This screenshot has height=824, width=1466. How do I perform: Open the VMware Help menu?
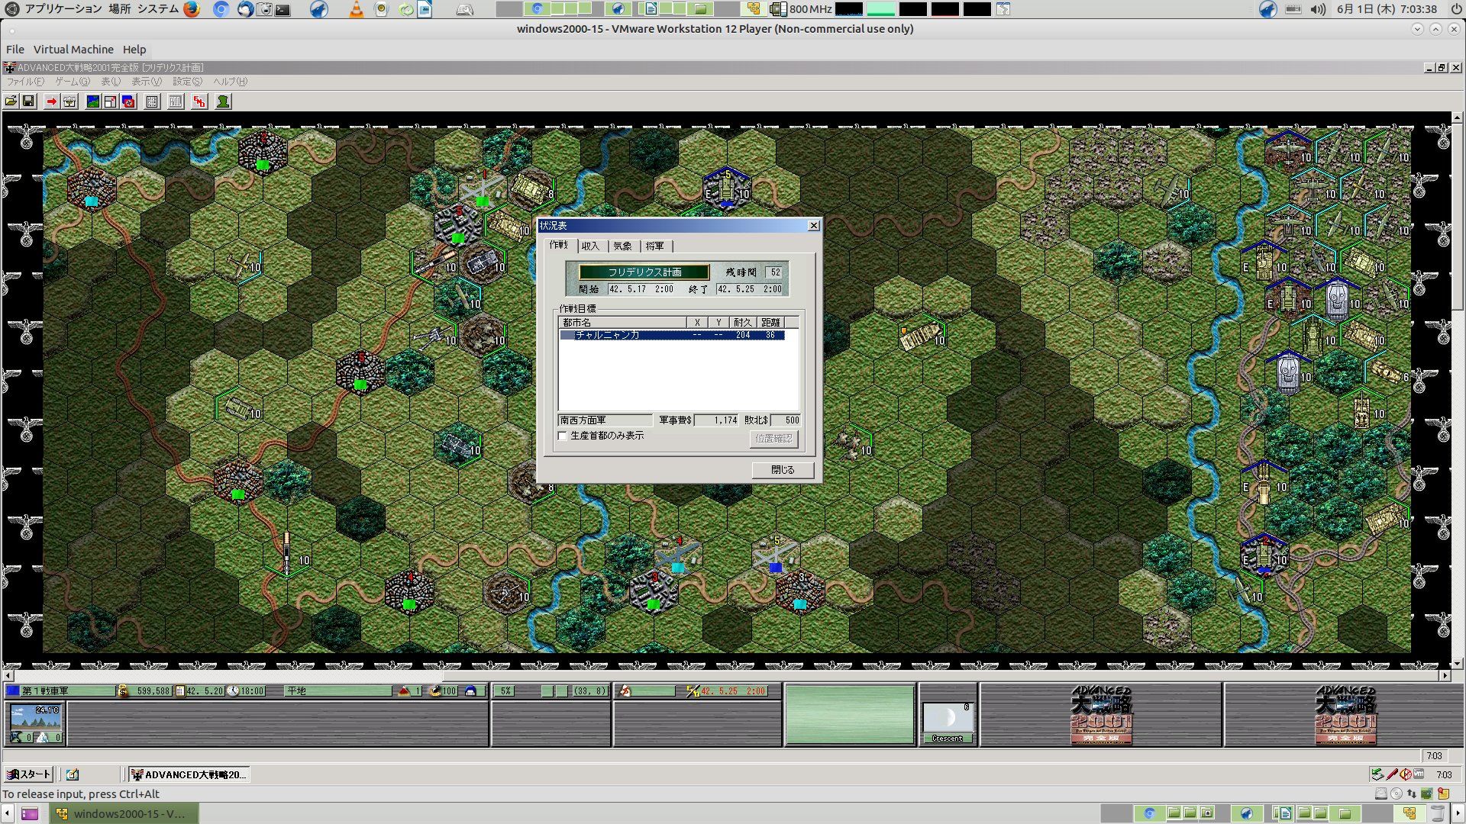(x=134, y=50)
